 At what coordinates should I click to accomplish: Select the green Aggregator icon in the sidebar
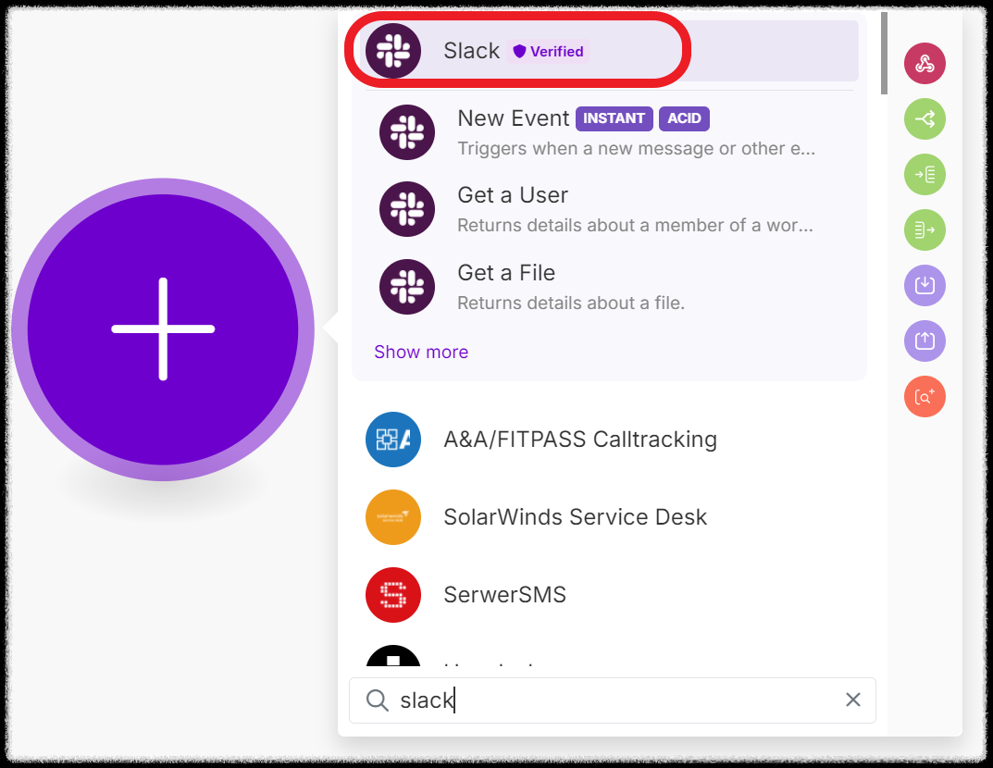pos(925,229)
